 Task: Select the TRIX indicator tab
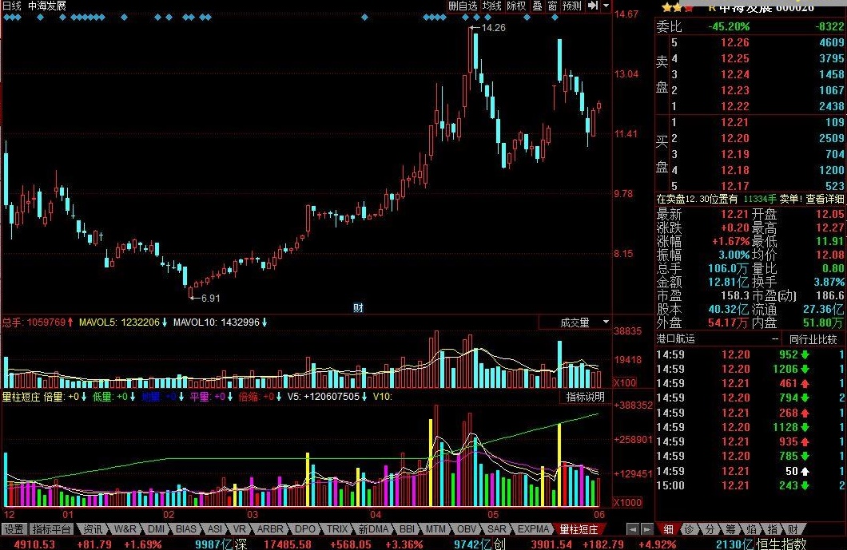[x=337, y=529]
